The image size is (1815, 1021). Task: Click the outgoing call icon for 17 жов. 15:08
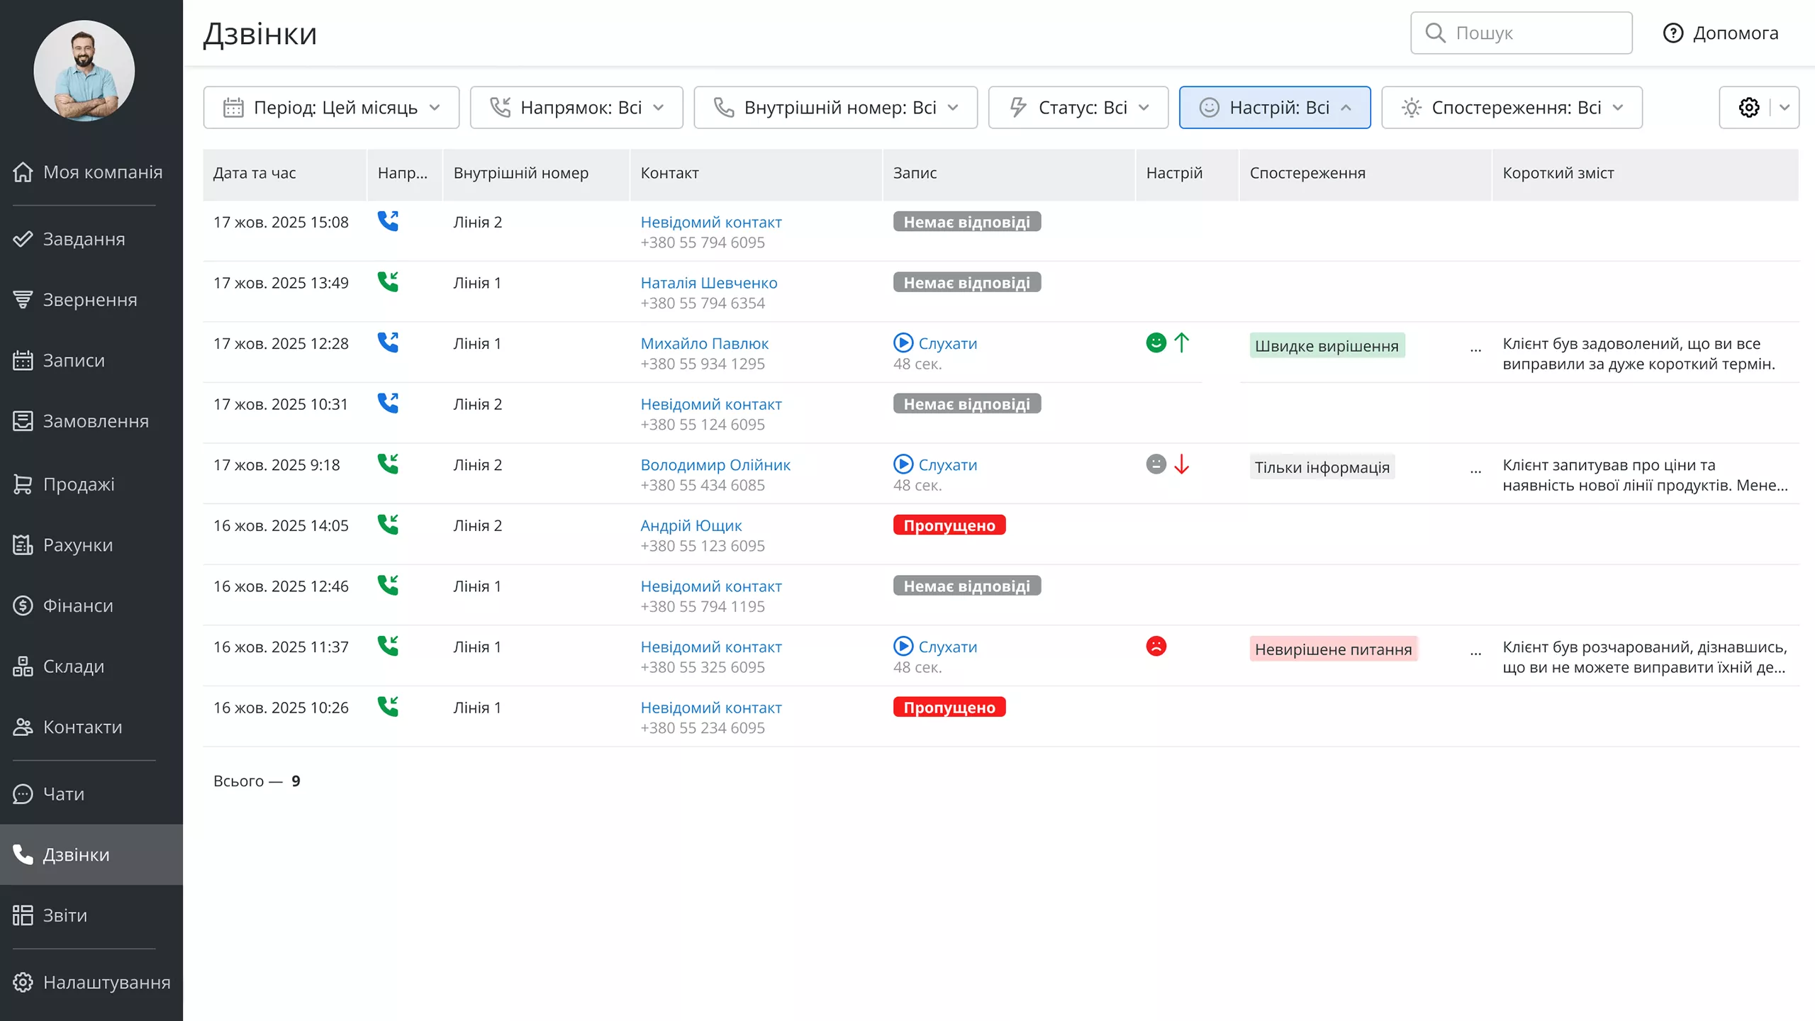click(388, 221)
